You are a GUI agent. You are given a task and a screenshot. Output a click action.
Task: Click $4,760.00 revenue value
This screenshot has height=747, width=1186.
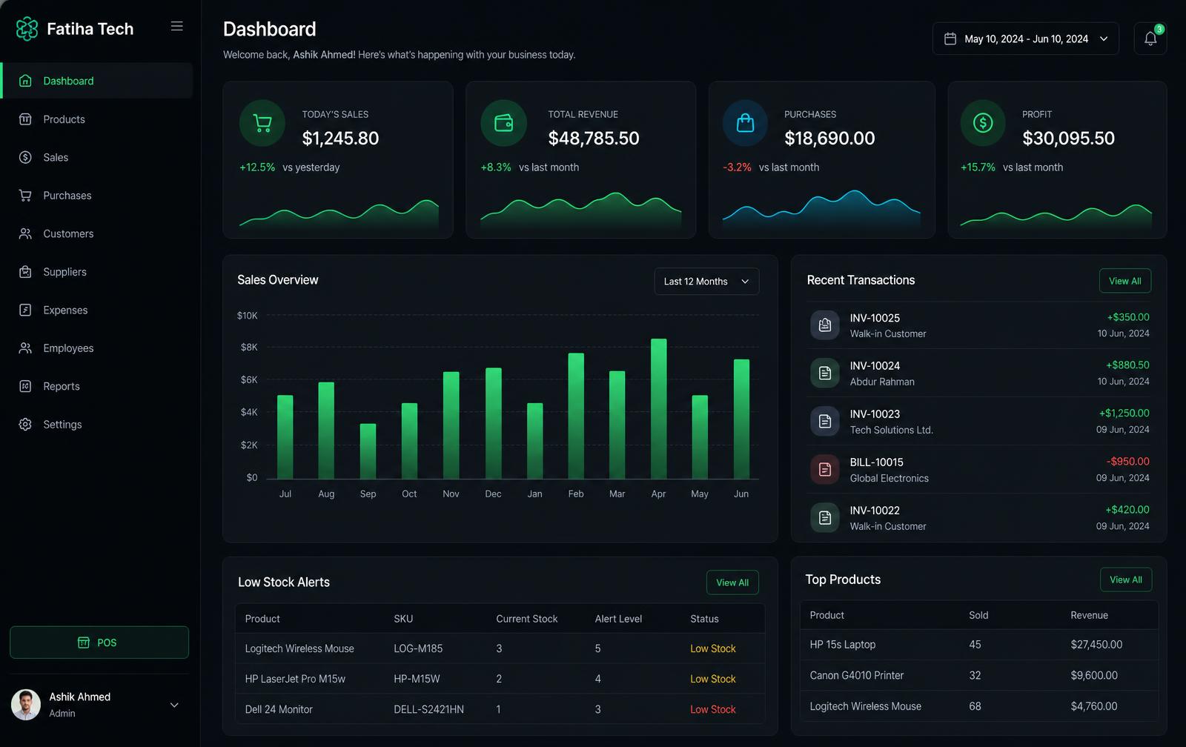(x=1094, y=706)
